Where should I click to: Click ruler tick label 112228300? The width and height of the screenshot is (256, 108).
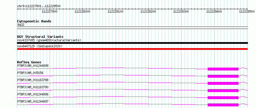[181, 11]
